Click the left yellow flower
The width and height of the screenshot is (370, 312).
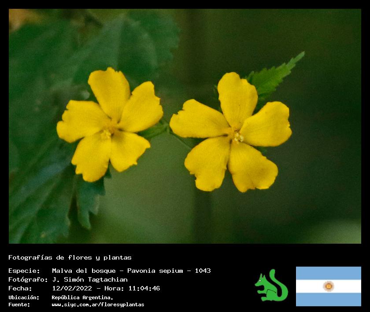pos(109,124)
